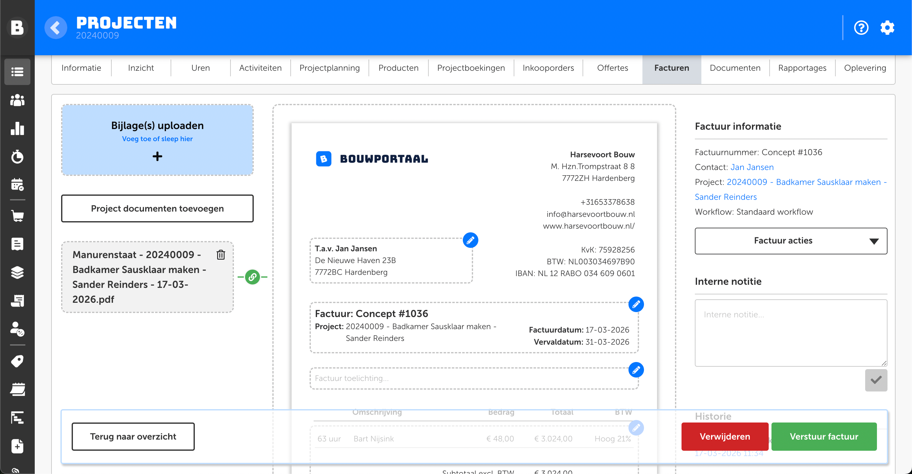Open the bar chart statistics icon

[17, 128]
